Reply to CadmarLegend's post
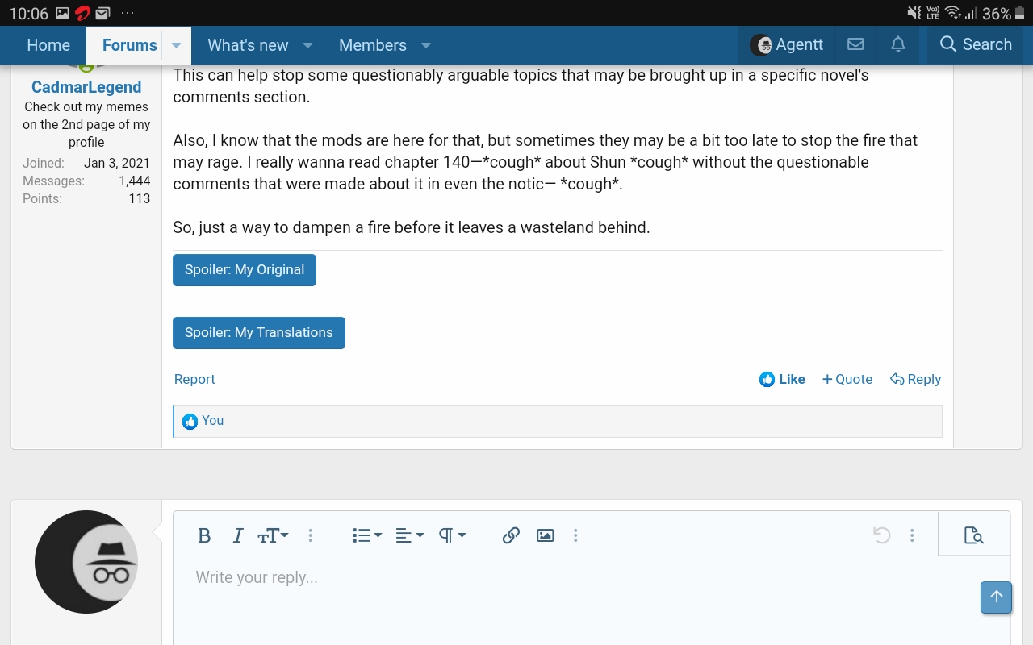Image resolution: width=1033 pixels, height=645 pixels. (915, 379)
